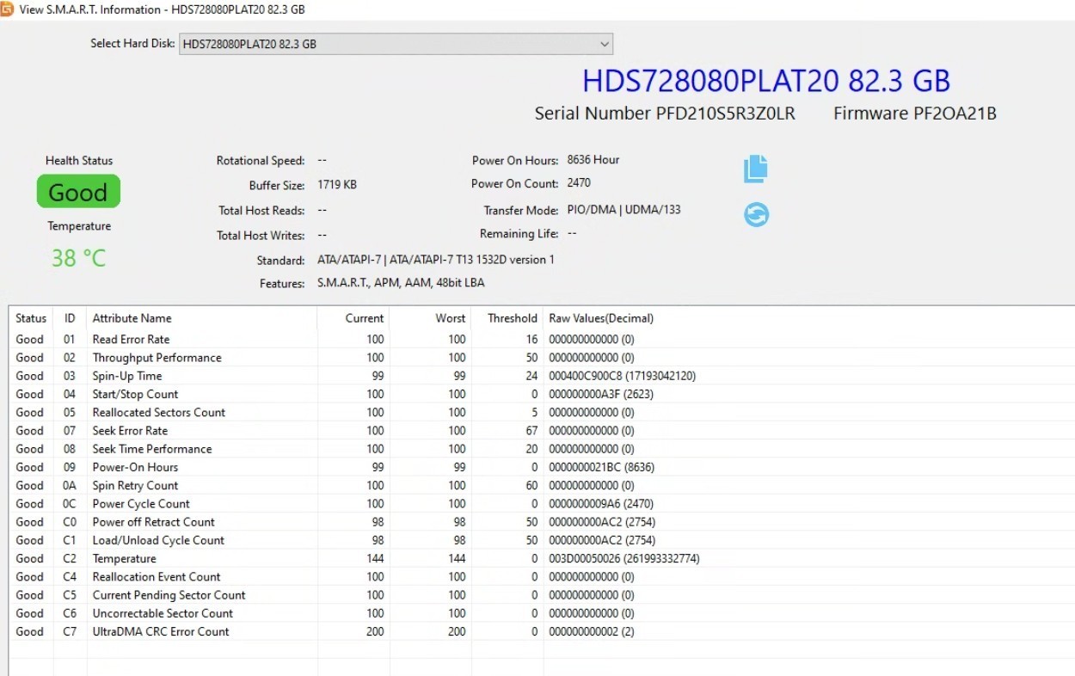Select the Power Cycle Count row
This screenshot has width=1075, height=676.
[542, 504]
